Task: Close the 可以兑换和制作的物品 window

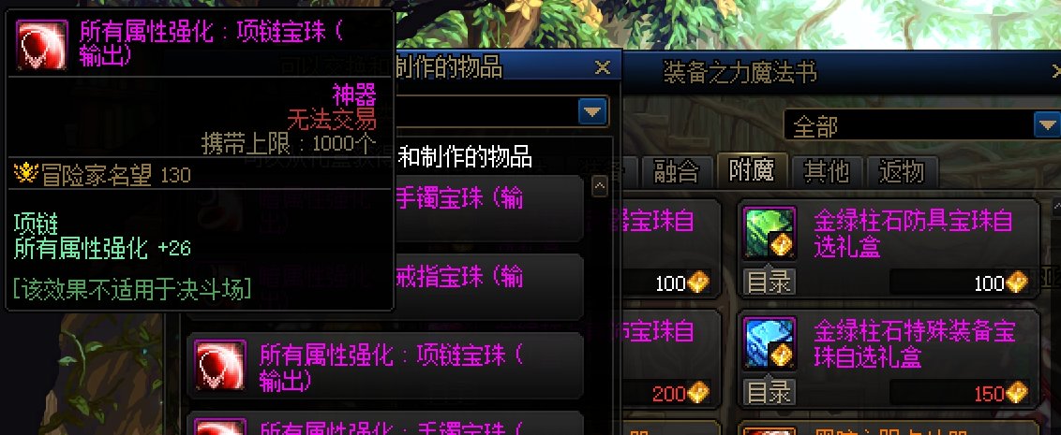Action: (603, 66)
